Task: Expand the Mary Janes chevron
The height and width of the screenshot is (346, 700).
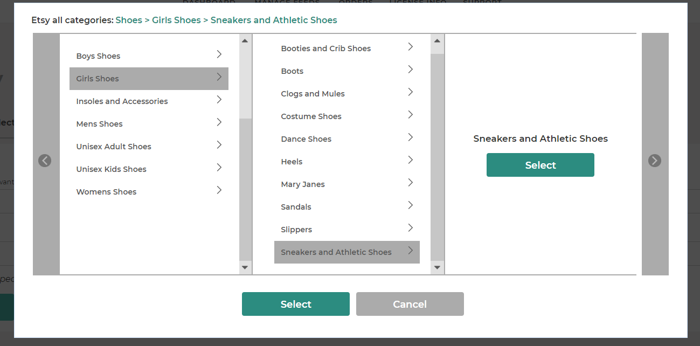Action: pyautogui.click(x=411, y=183)
